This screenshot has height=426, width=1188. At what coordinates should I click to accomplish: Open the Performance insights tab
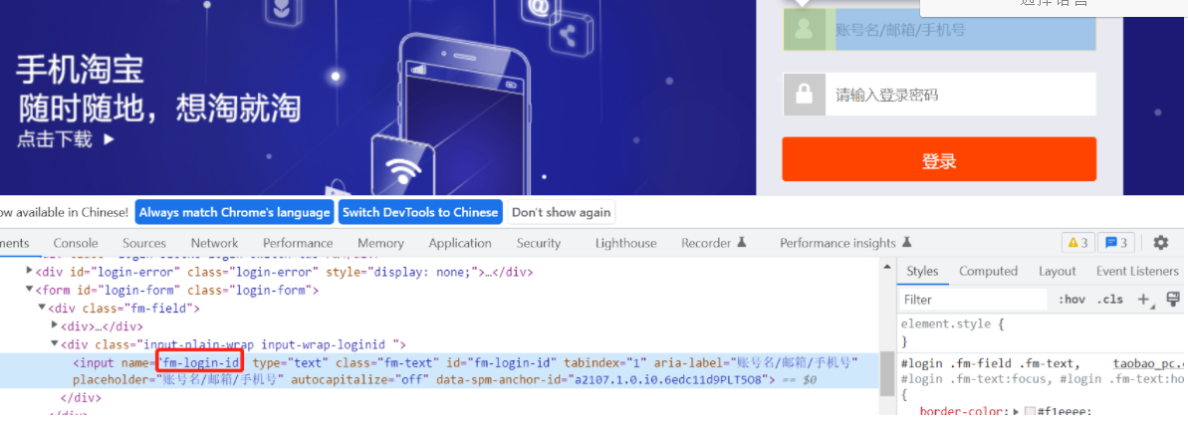[x=837, y=243]
